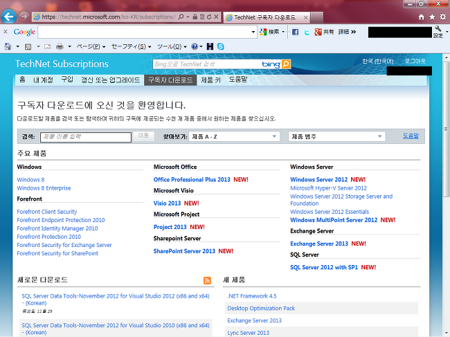Click the 로그아웃 link

coord(415,61)
